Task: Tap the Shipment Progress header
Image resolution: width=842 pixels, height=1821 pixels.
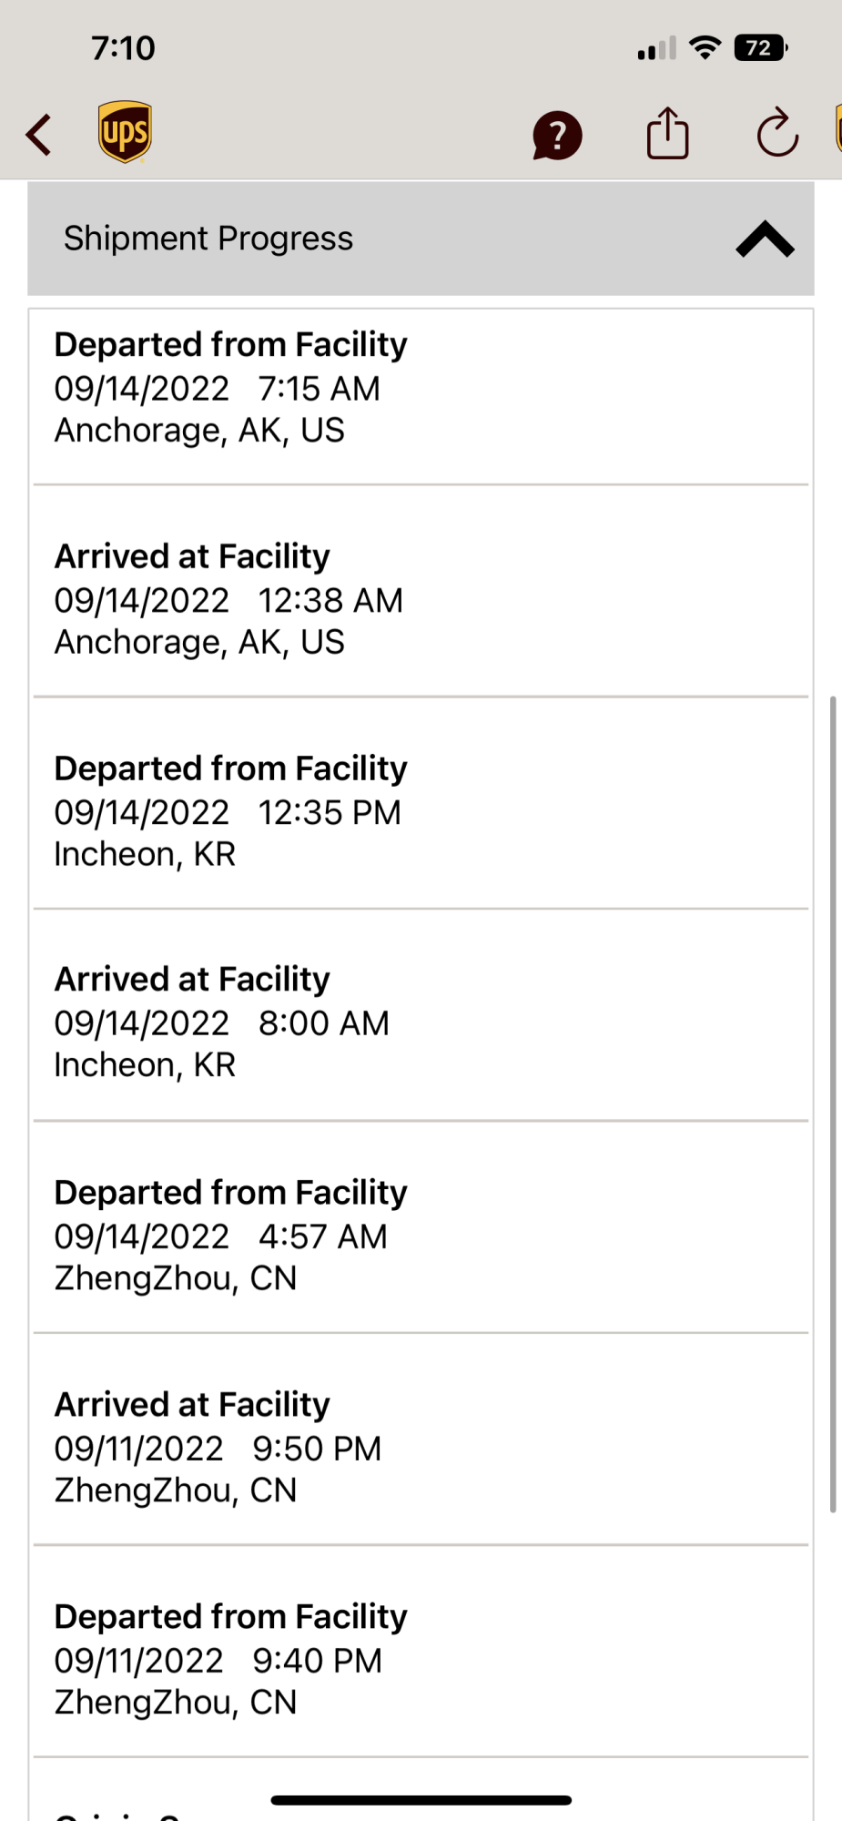Action: [209, 239]
